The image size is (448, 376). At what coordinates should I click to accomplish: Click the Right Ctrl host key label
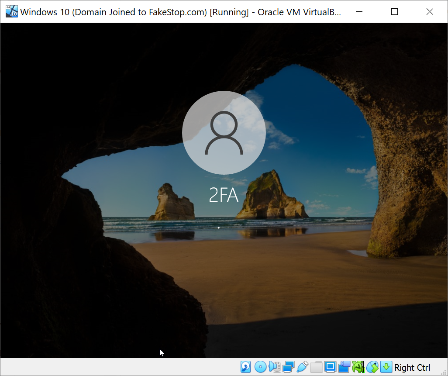click(x=412, y=368)
